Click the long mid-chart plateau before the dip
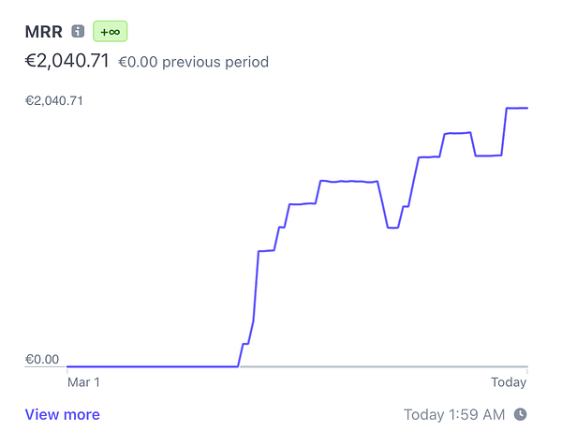 [x=348, y=181]
